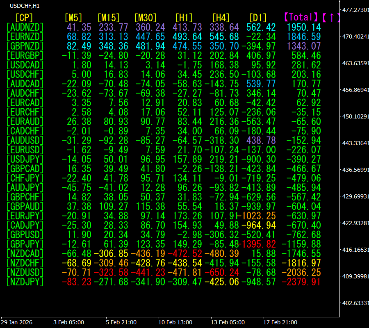Select the [M30] column header
The width and height of the screenshot is (369, 328).
146,18
